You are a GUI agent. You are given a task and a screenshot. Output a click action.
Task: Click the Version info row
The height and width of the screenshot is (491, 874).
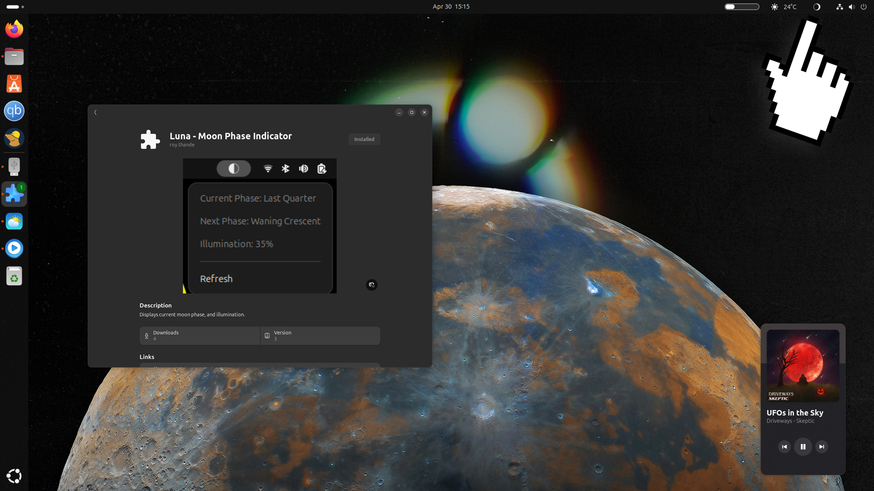tap(320, 336)
